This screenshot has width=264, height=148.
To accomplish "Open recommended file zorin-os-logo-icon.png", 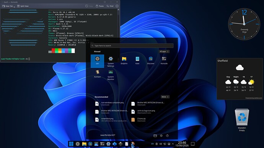I will [147, 112].
